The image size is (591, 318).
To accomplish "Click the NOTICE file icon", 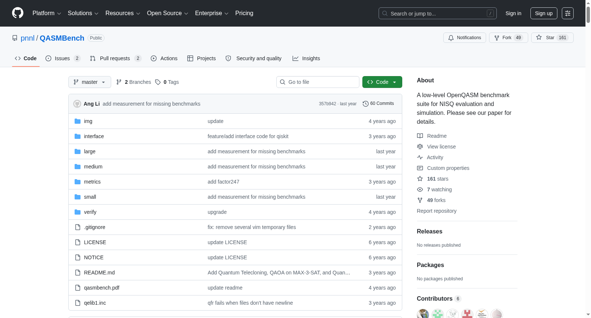I will point(78,257).
